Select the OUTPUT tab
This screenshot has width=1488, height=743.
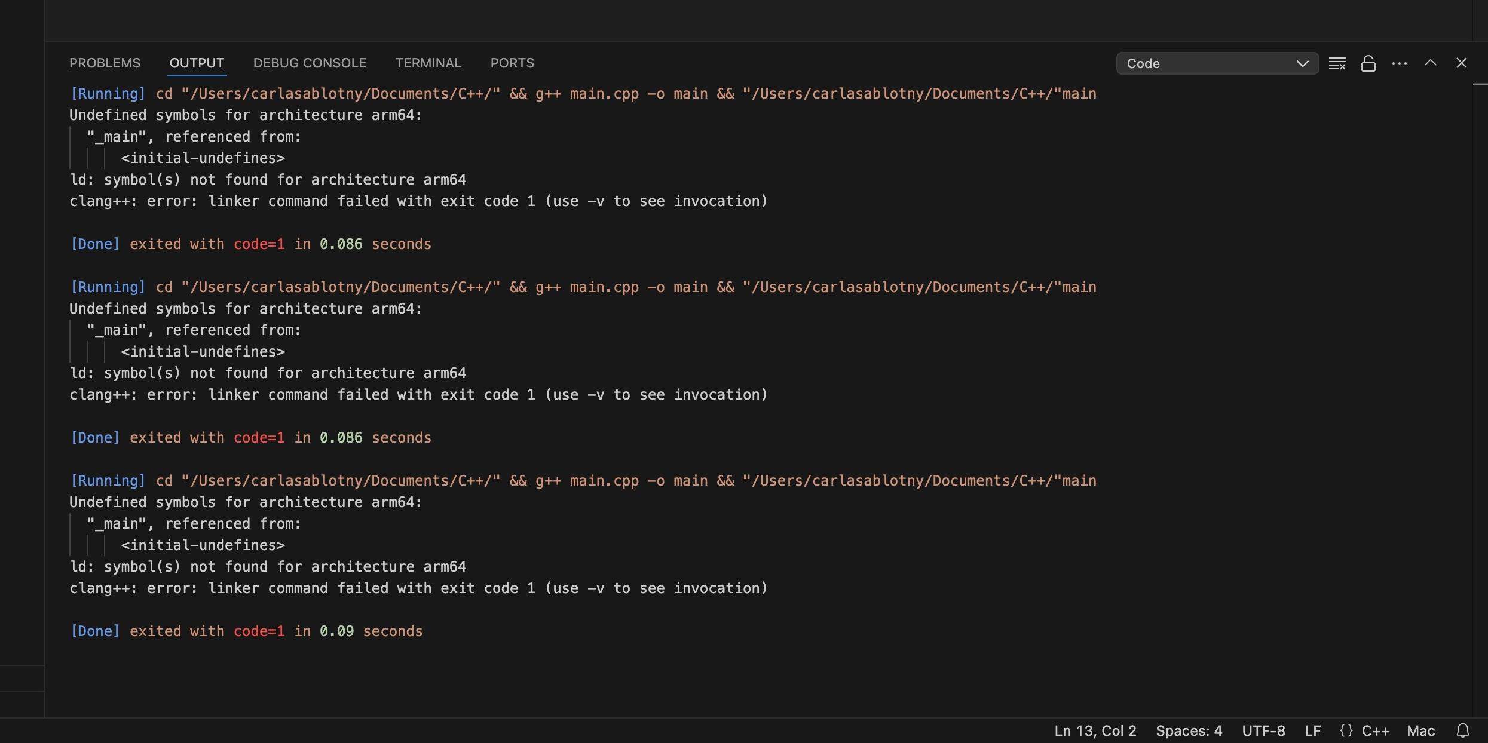[196, 63]
